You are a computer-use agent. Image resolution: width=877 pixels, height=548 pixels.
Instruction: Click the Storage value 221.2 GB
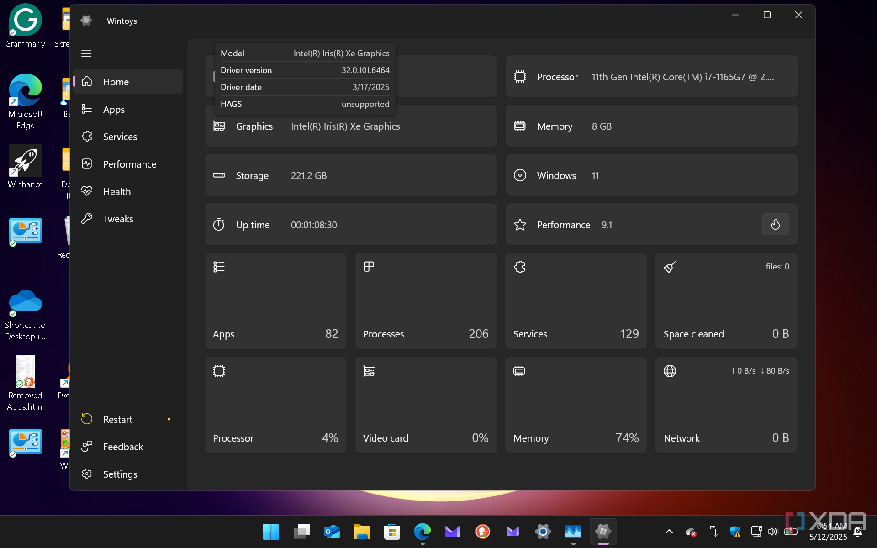tap(309, 176)
